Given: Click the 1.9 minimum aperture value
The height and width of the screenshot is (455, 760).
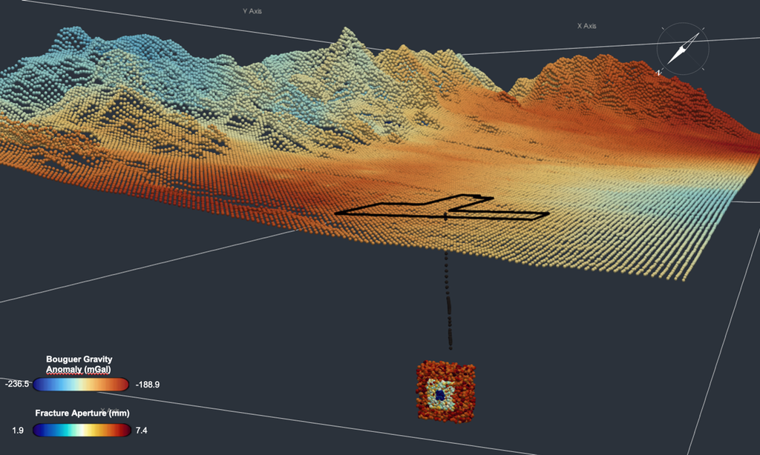Looking at the screenshot, I should pos(18,431).
